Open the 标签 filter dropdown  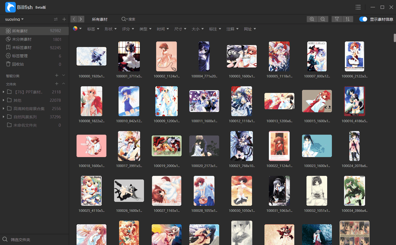pyautogui.click(x=93, y=29)
